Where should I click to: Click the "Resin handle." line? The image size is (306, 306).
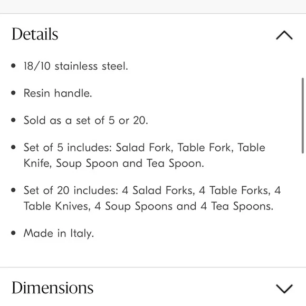pos(58,93)
